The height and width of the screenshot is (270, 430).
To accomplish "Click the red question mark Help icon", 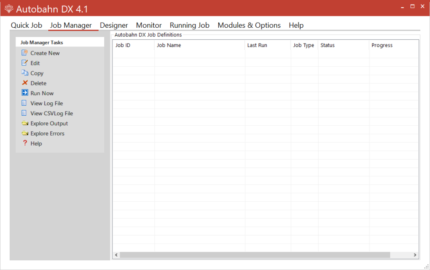I will [x=25, y=143].
